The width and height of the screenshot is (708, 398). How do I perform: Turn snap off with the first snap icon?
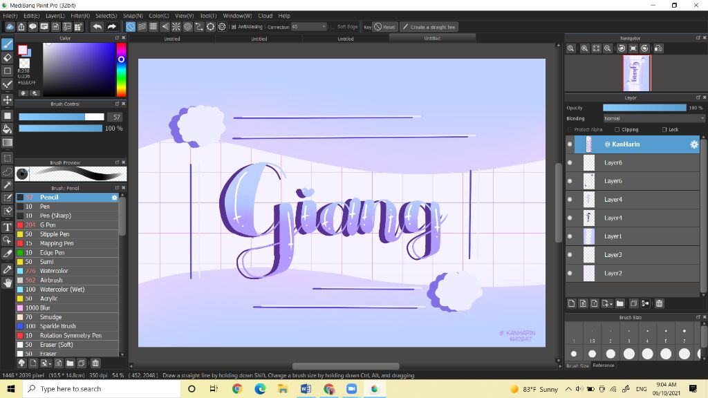131,27
